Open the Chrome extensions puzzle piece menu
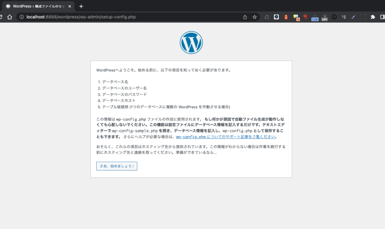The image size is (385, 229). click(x=373, y=17)
